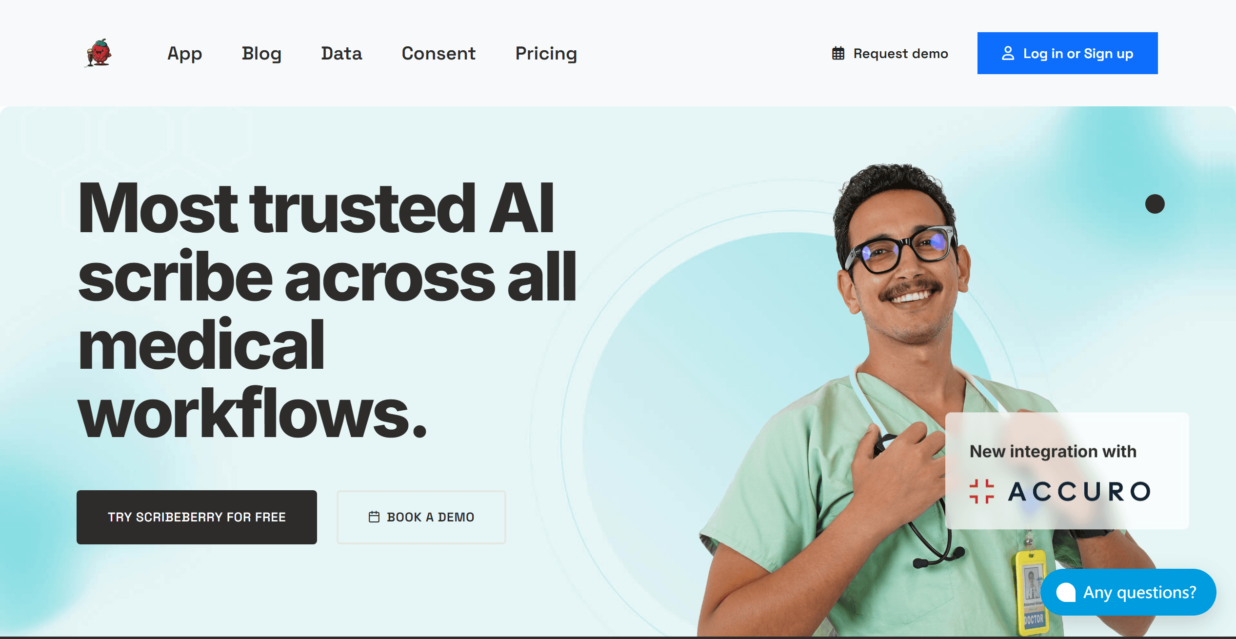Open the App menu item

(x=184, y=53)
